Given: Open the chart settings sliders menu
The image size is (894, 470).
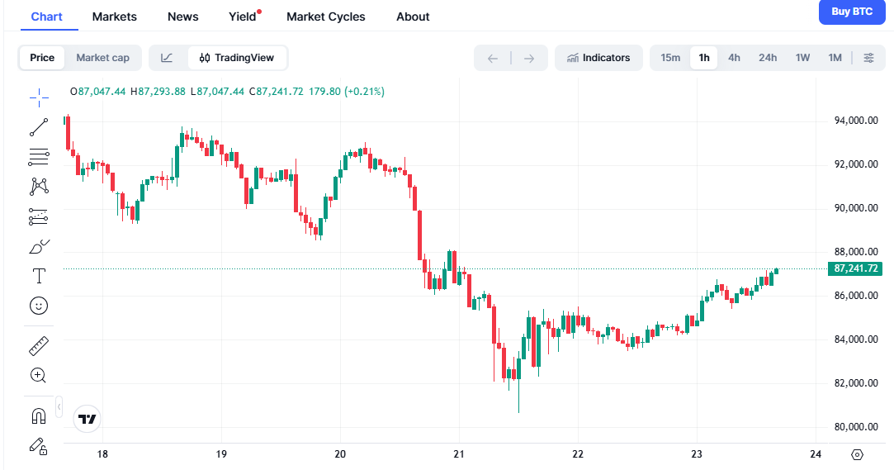Looking at the screenshot, I should 868,58.
